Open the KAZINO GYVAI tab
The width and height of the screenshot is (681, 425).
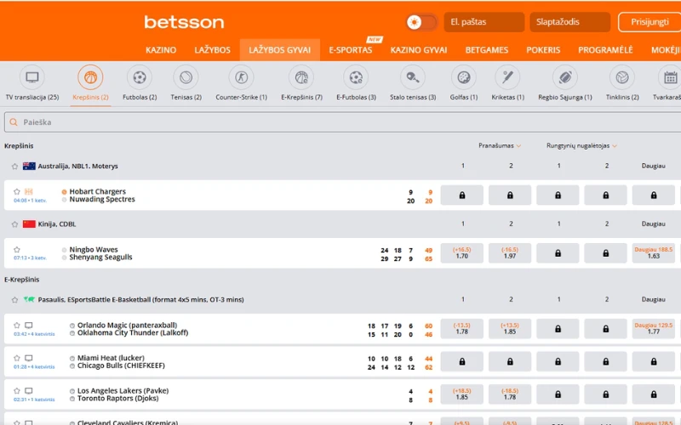pyautogui.click(x=419, y=50)
